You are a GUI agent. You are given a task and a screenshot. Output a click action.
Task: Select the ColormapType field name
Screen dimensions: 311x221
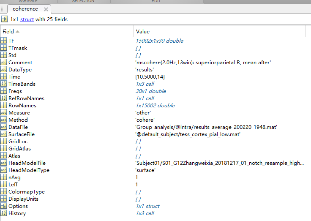point(27,192)
